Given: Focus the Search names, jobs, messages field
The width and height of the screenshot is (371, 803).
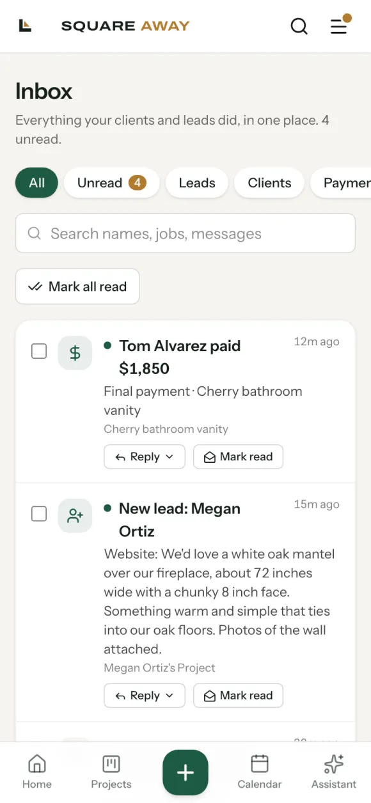Looking at the screenshot, I should click(x=185, y=233).
